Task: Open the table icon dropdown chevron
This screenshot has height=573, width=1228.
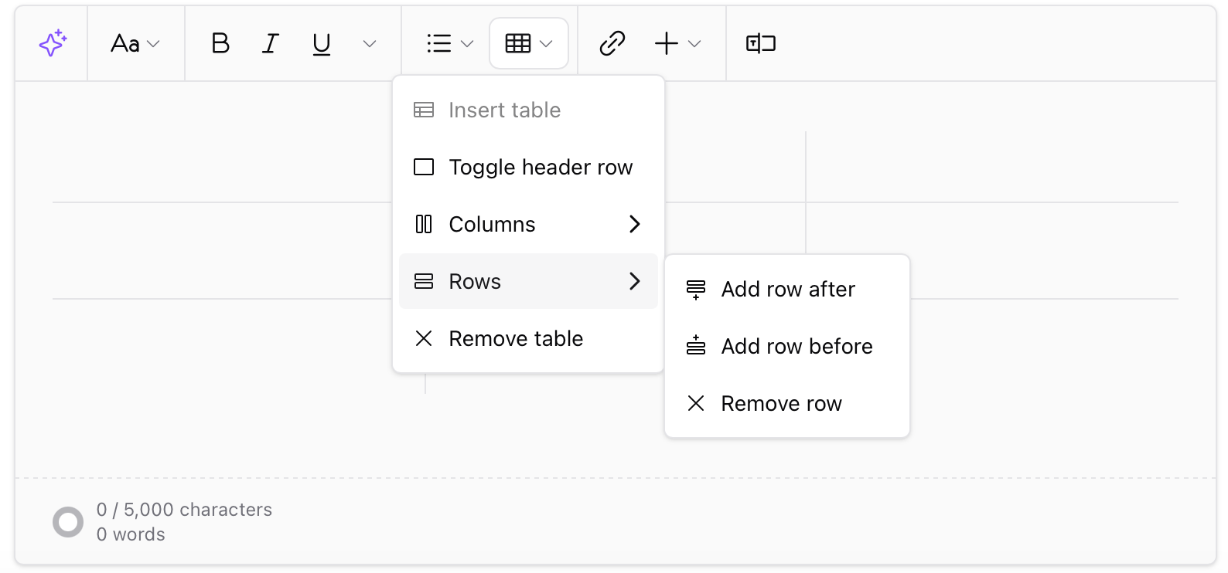Action: [548, 43]
